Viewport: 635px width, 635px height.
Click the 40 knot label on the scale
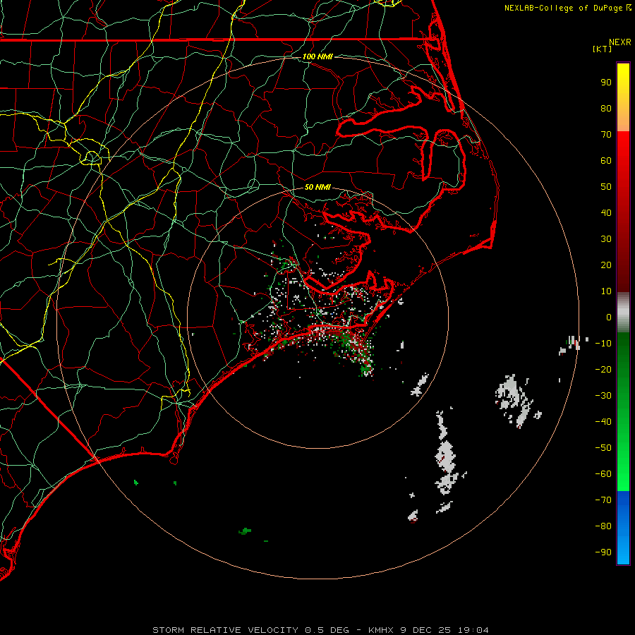(x=606, y=212)
